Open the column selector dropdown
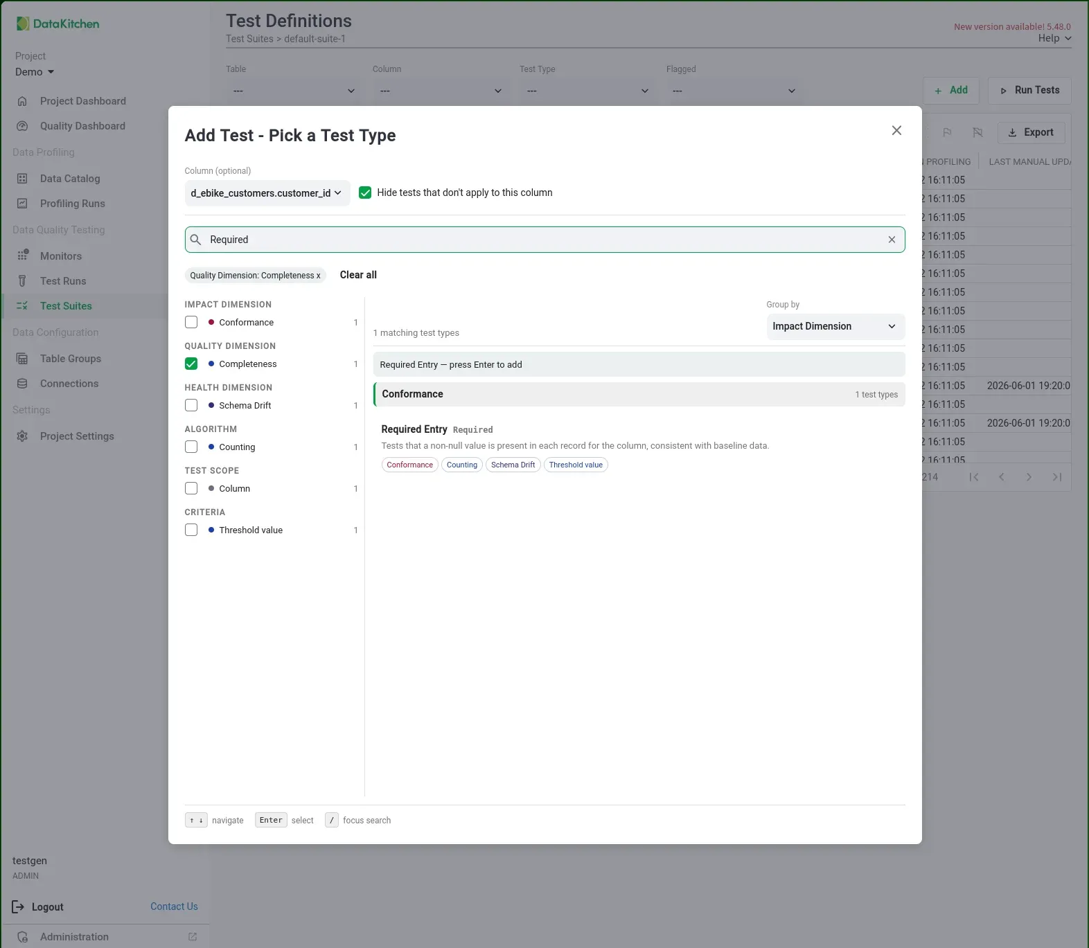The width and height of the screenshot is (1089, 948). click(267, 193)
